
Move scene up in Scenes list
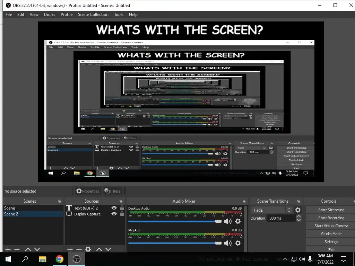(x=28, y=249)
